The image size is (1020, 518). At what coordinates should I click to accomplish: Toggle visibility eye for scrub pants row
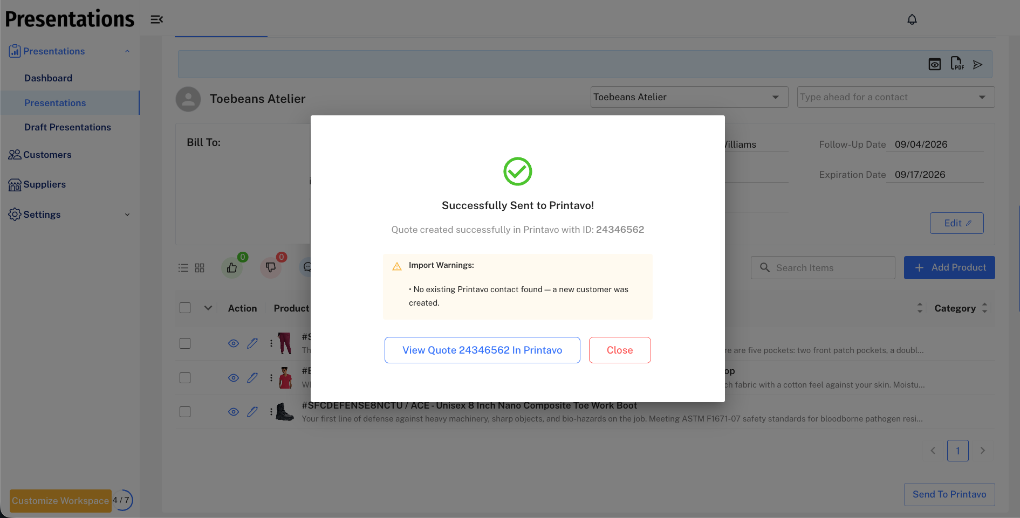(234, 343)
